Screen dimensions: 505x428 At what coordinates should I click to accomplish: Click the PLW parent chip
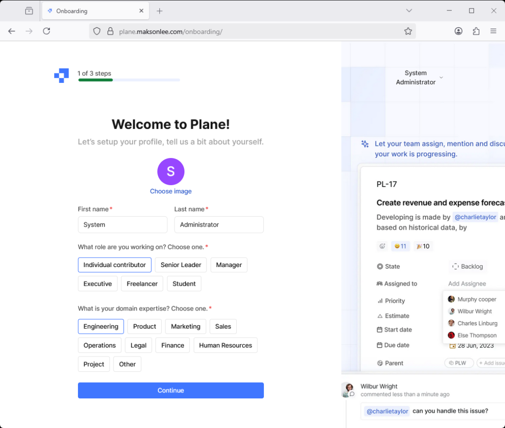(x=459, y=363)
